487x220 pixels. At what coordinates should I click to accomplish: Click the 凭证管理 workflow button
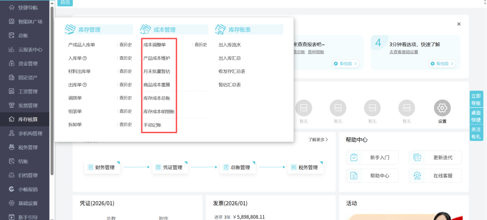tap(170, 167)
